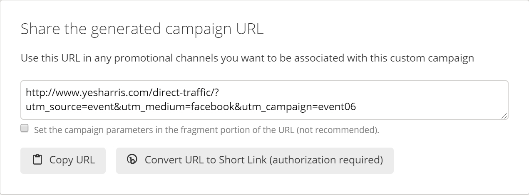The image size is (529, 195).
Task: Click the clipboard icon beside Copy URL
Action: coord(38,160)
